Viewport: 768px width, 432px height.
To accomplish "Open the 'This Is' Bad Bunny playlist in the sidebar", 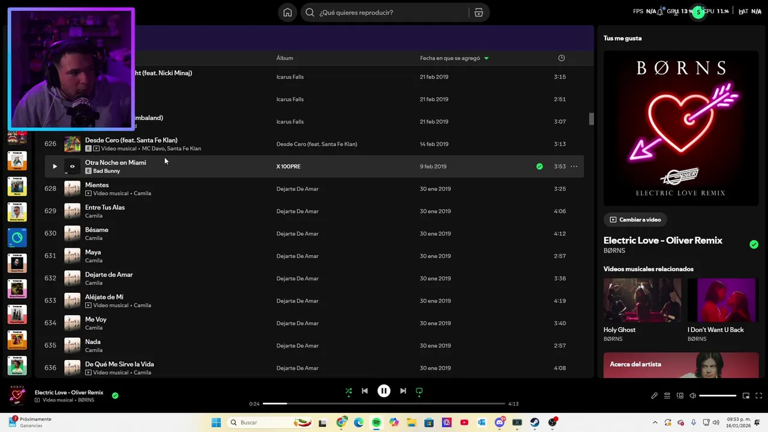I will click(17, 365).
